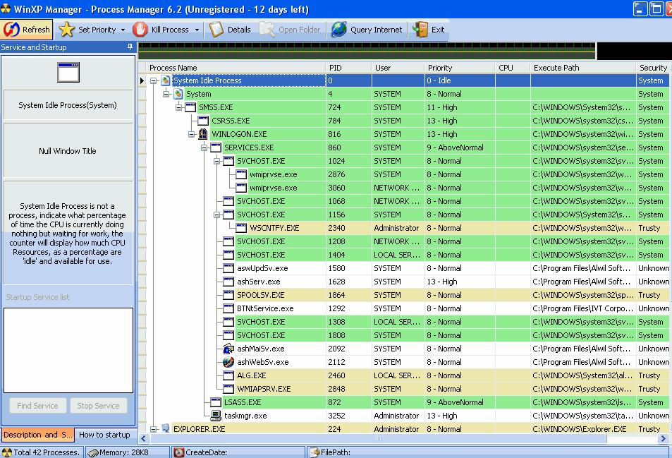Click the horizontal scrollbar thumb
Screen dimensions: 672x458
pos(378,439)
